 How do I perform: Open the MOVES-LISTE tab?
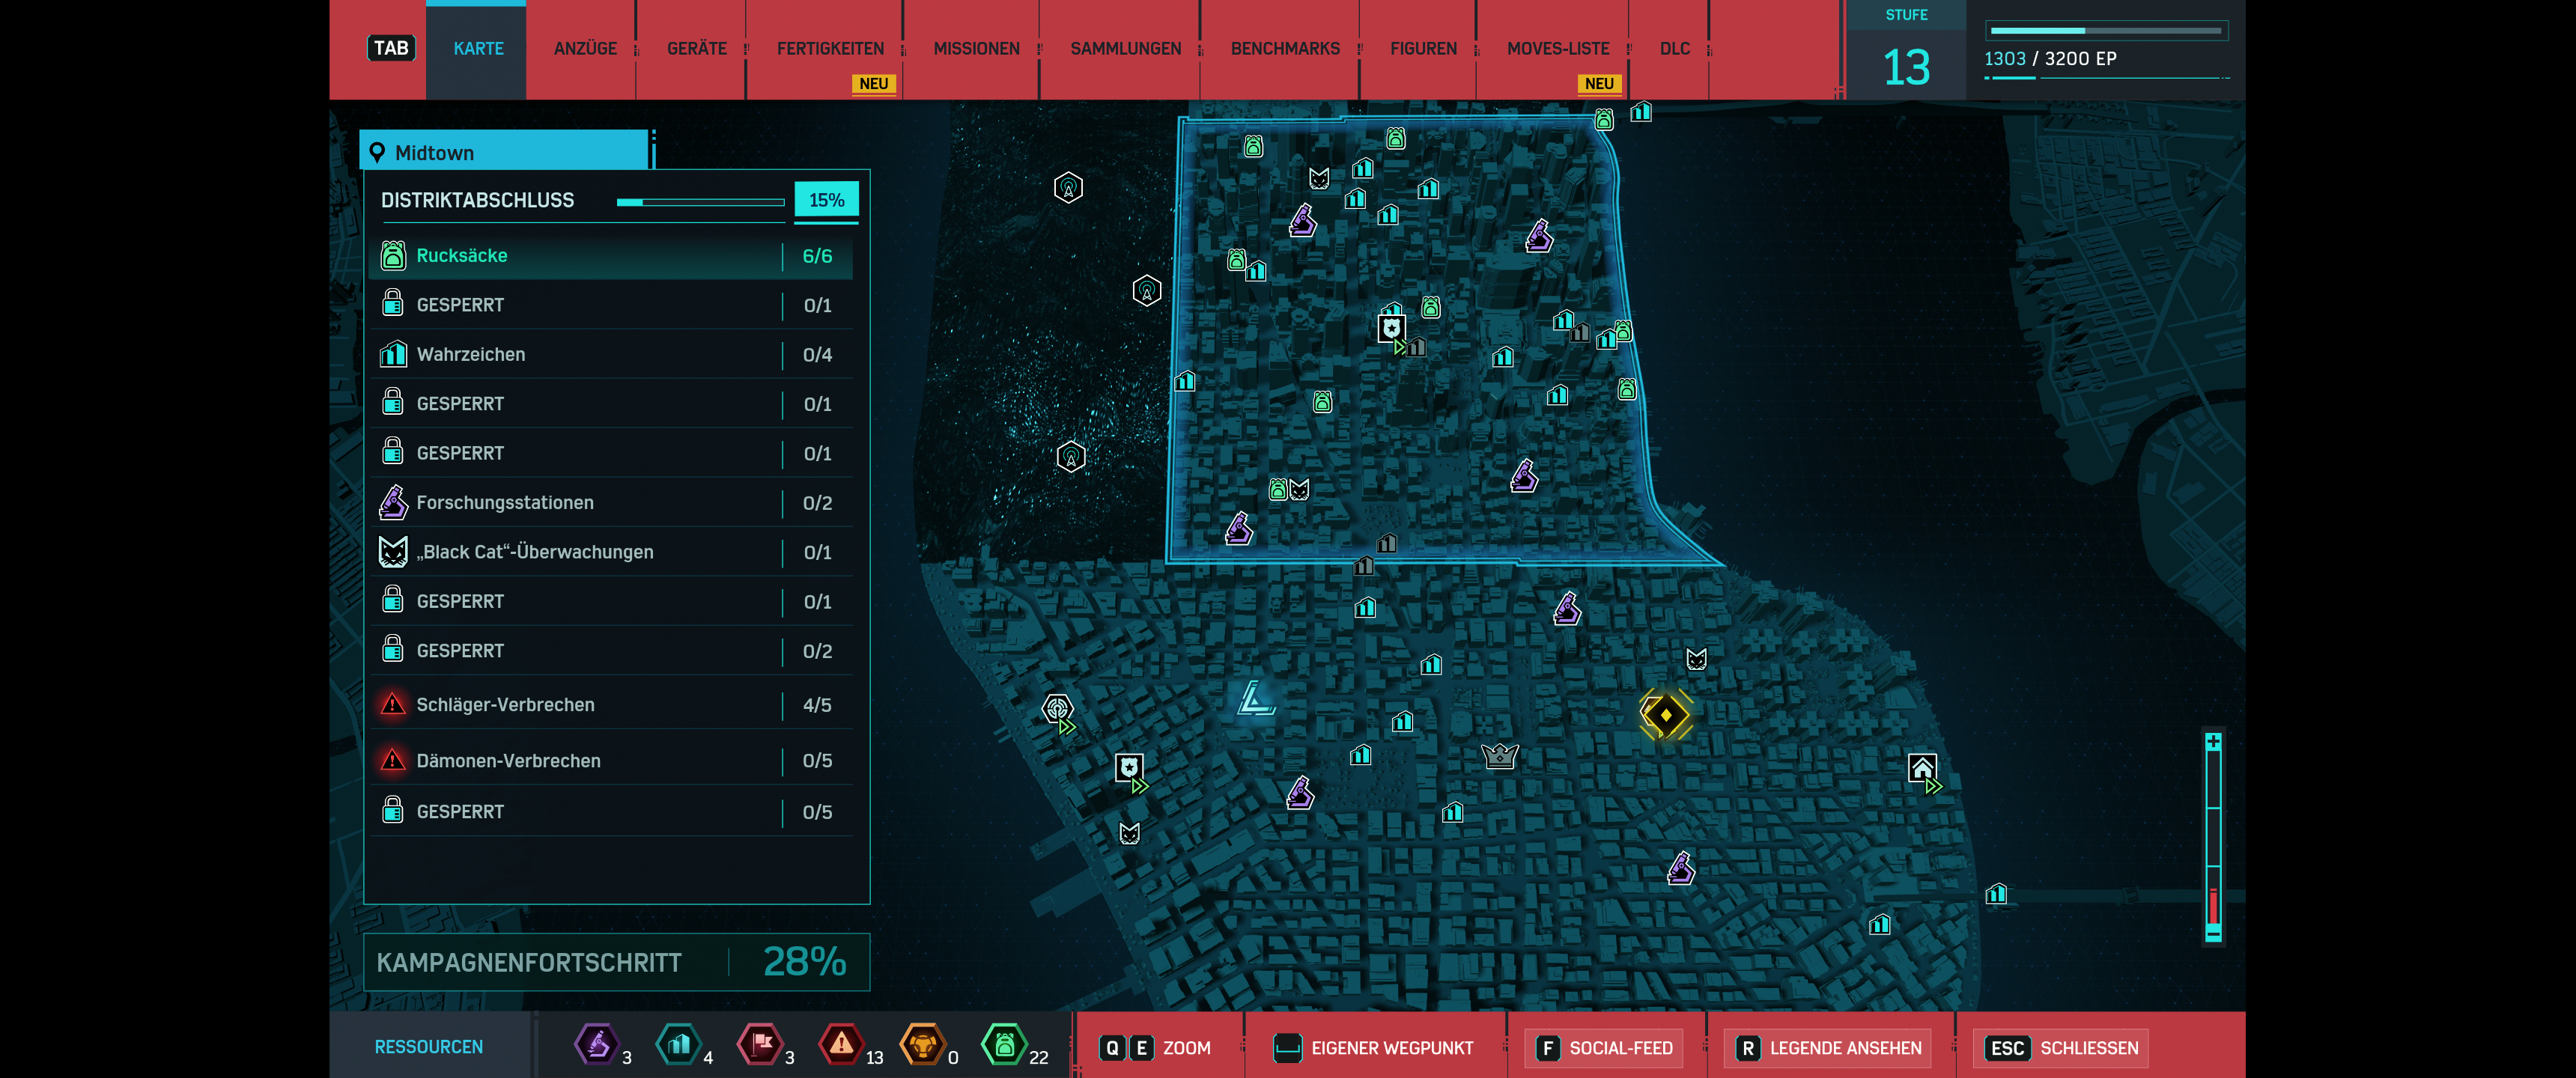pos(1558,49)
